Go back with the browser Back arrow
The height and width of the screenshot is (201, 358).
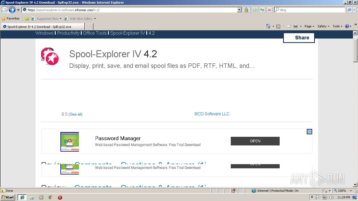click(x=4, y=10)
